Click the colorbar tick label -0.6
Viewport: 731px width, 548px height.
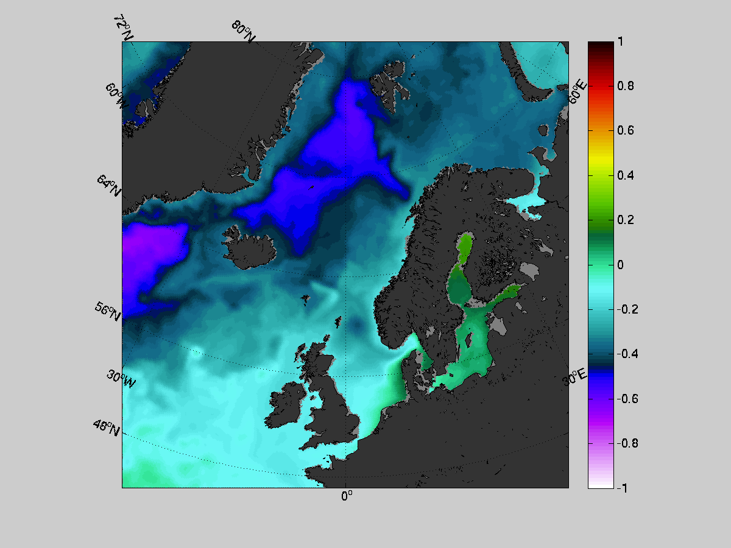[626, 398]
